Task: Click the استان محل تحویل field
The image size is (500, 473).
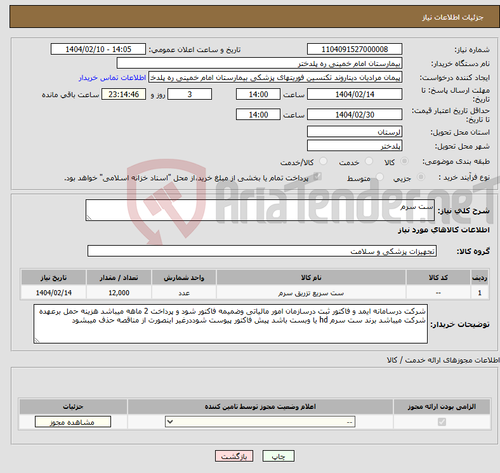Action: click(354, 131)
